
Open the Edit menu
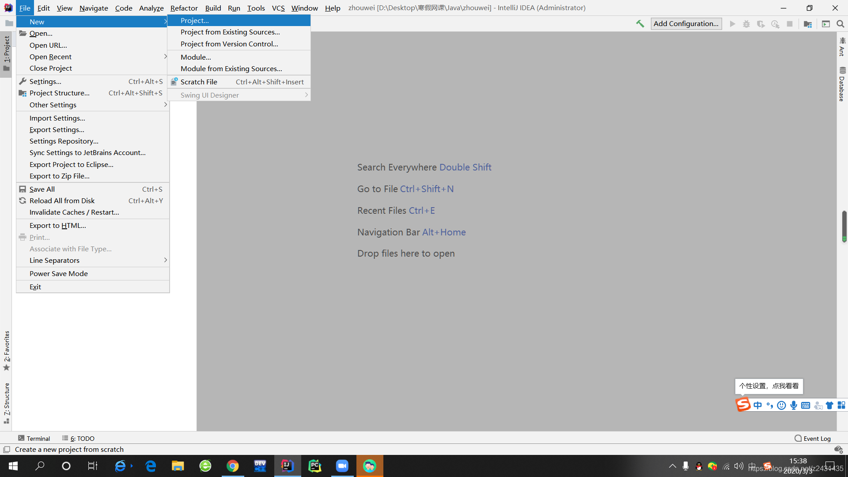(x=43, y=8)
